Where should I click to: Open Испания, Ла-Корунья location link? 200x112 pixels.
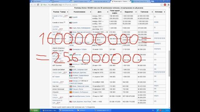tap(80, 92)
